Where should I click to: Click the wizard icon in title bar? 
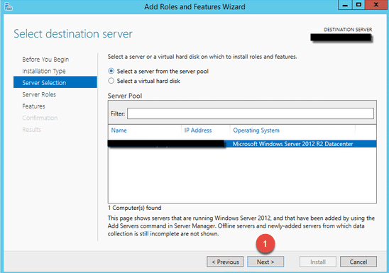(x=9, y=6)
